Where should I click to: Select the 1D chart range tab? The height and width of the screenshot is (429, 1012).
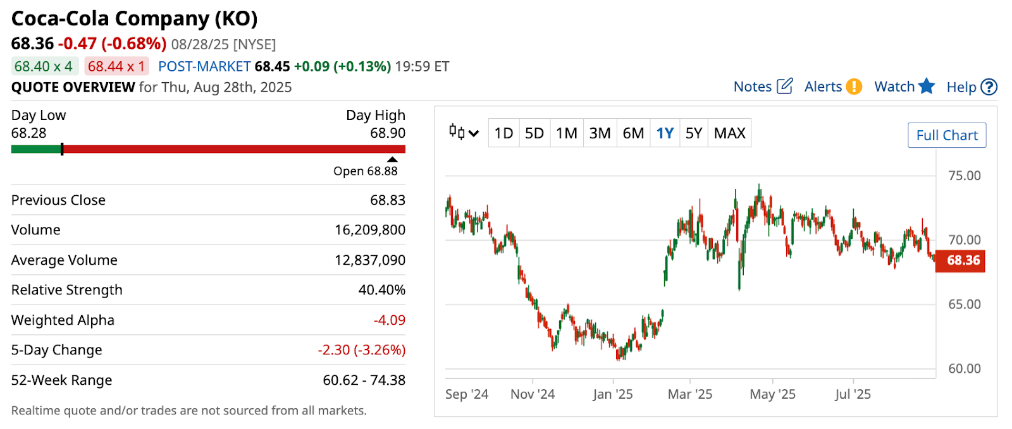tap(503, 133)
